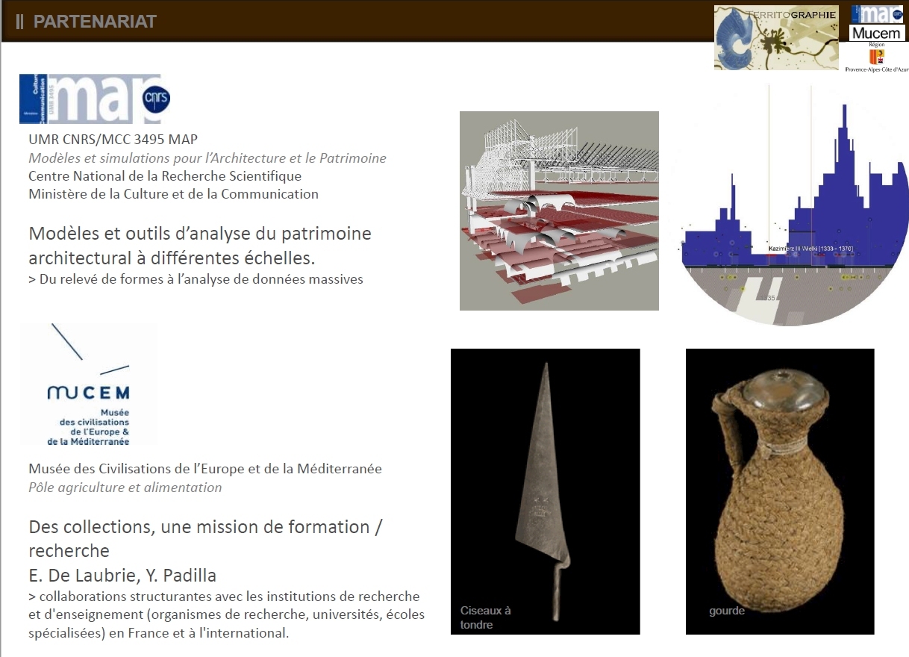Screen dimensions: 909x657
Task: Click the names 'E. De Laubrie, Y. Padilla'
Action: click(123, 576)
